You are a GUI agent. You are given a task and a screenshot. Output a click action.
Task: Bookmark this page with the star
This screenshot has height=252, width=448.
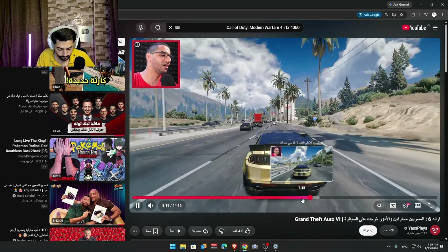point(401,15)
